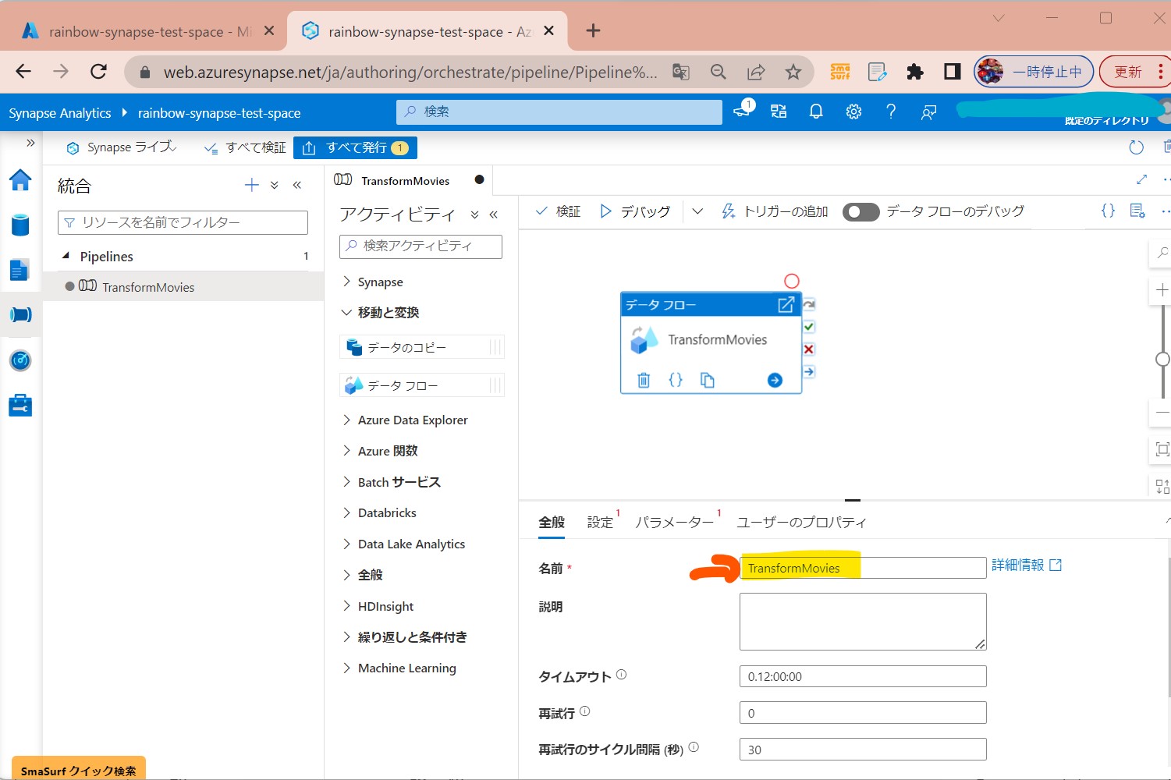The width and height of the screenshot is (1171, 780).
Task: Click すべて検証 button
Action: point(244,147)
